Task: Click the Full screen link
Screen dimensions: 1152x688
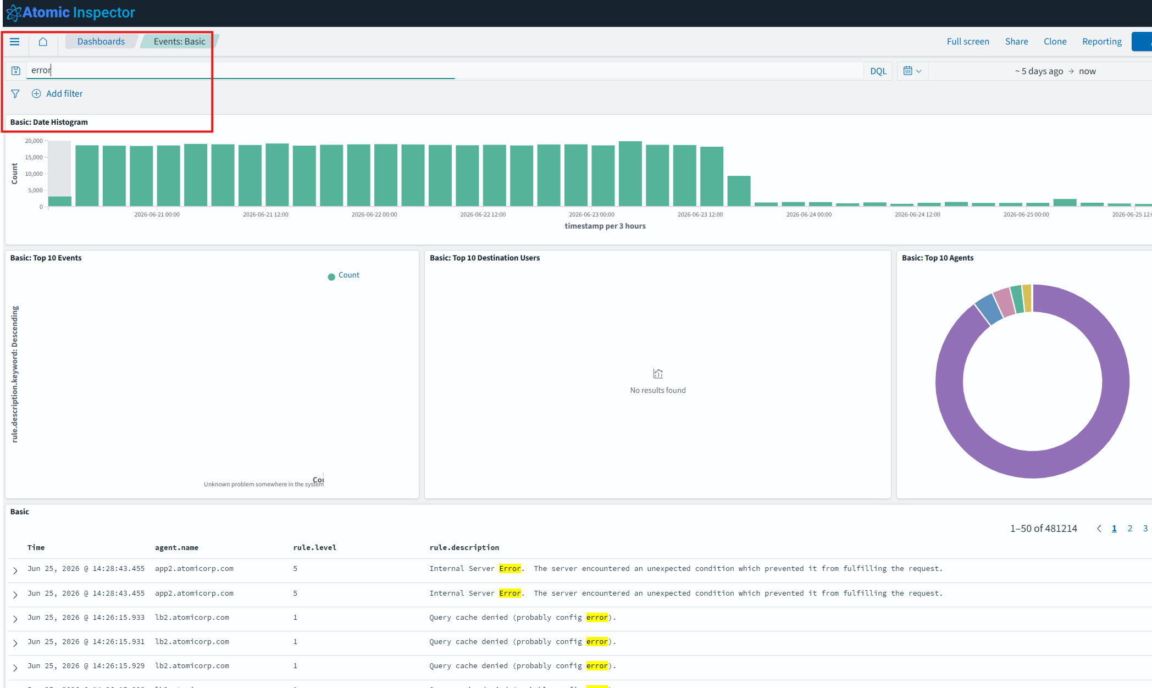Action: click(x=968, y=42)
